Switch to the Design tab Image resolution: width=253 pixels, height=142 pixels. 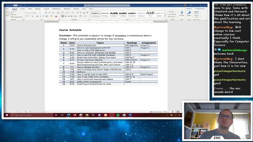(x=38, y=9)
